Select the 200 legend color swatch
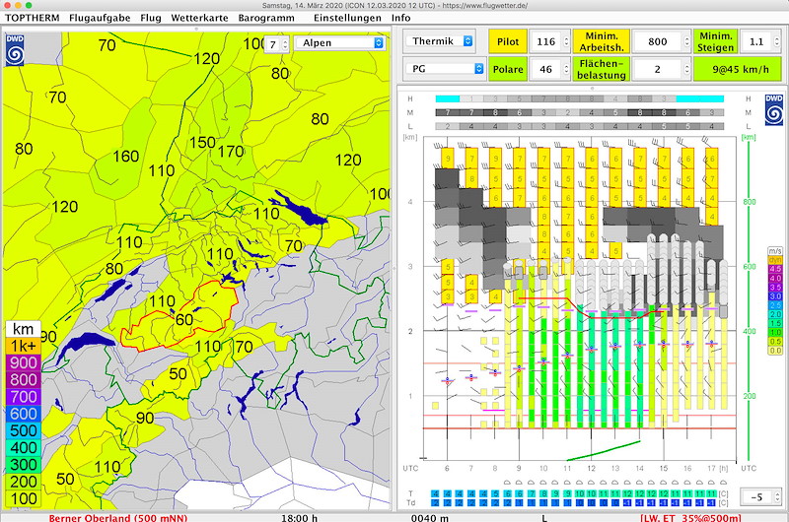Viewport: 789px width, 522px height. pos(24,483)
